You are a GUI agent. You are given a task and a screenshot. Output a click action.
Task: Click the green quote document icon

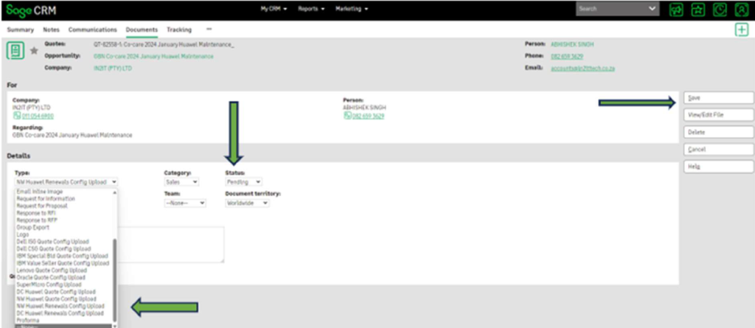pos(15,51)
